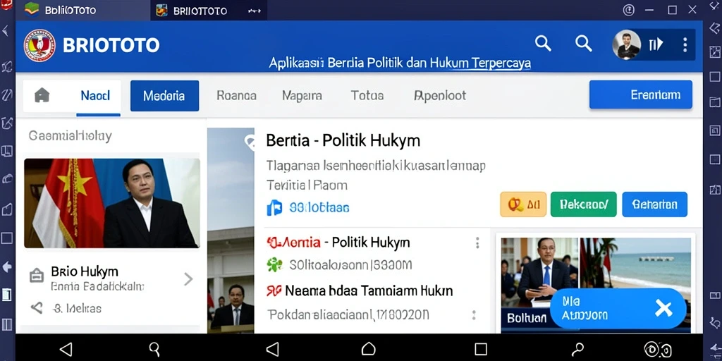Image resolution: width=722 pixels, height=361 pixels.
Task: Click the blue flag icon before 93lobtiaas
Action: click(x=274, y=208)
